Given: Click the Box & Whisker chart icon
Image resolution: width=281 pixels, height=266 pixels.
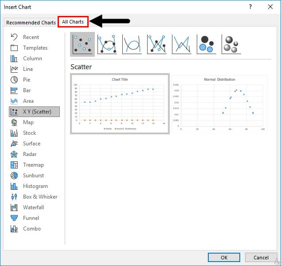Looking at the screenshot, I should 14,197.
